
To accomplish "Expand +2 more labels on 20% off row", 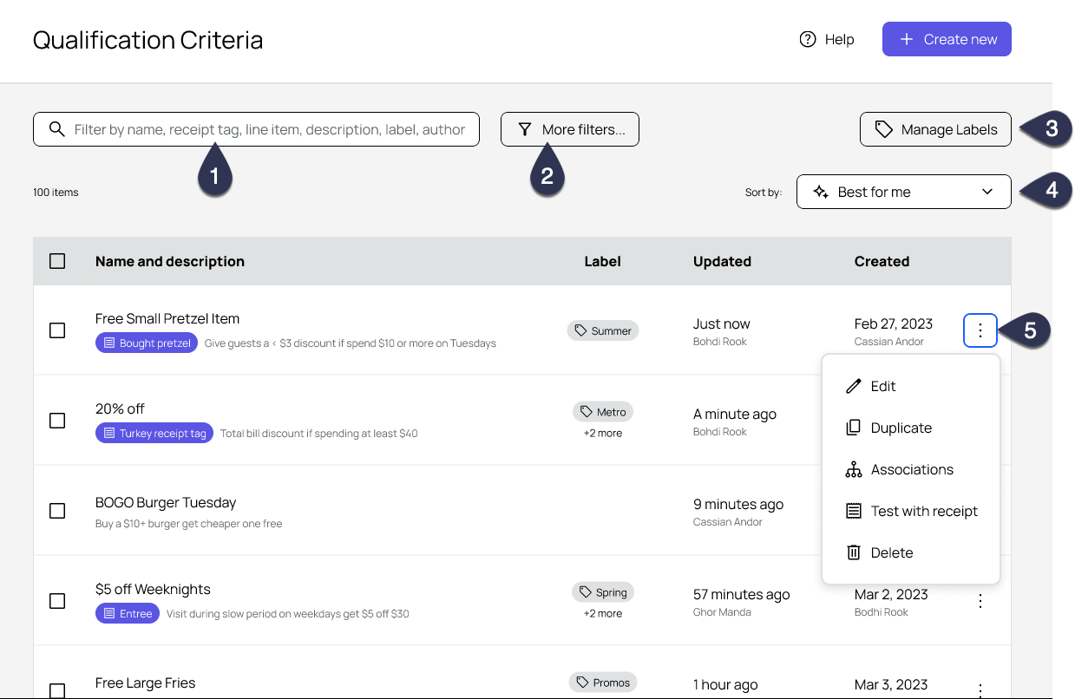I will point(603,433).
